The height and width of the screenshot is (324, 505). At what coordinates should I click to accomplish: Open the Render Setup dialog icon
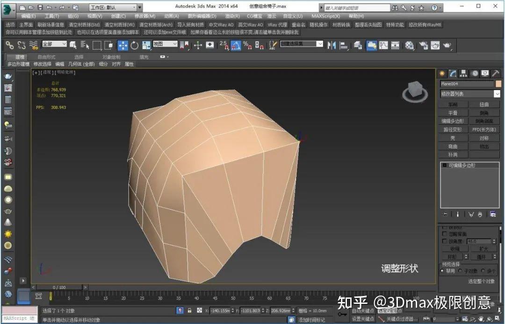tap(424, 45)
